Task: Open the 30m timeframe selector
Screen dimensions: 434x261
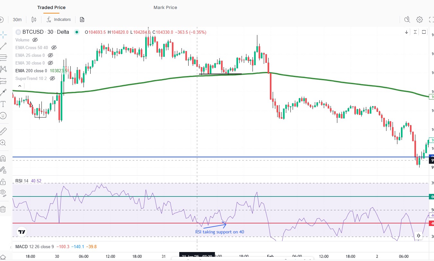Action: (17, 19)
